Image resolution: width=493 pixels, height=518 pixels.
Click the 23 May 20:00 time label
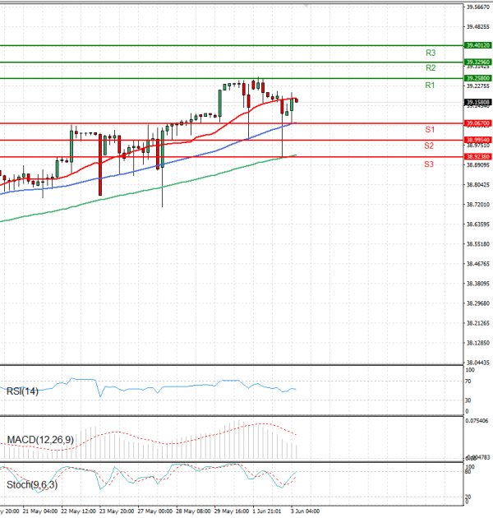coord(117,511)
